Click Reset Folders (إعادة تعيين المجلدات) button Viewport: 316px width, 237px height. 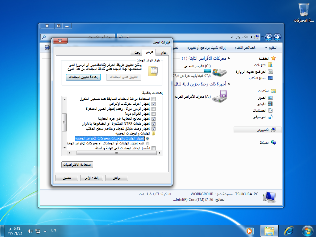point(83,77)
